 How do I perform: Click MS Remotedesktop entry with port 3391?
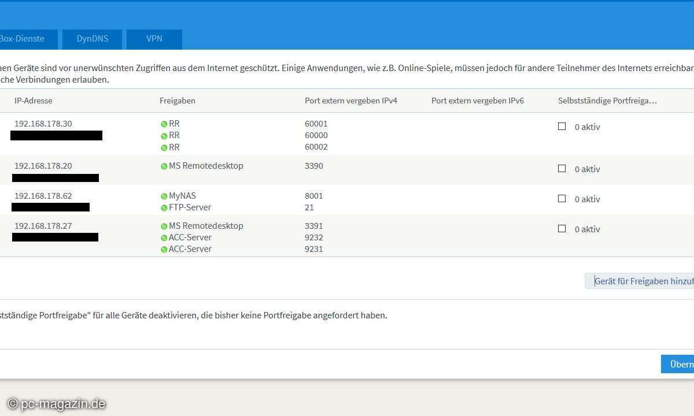[x=206, y=226]
